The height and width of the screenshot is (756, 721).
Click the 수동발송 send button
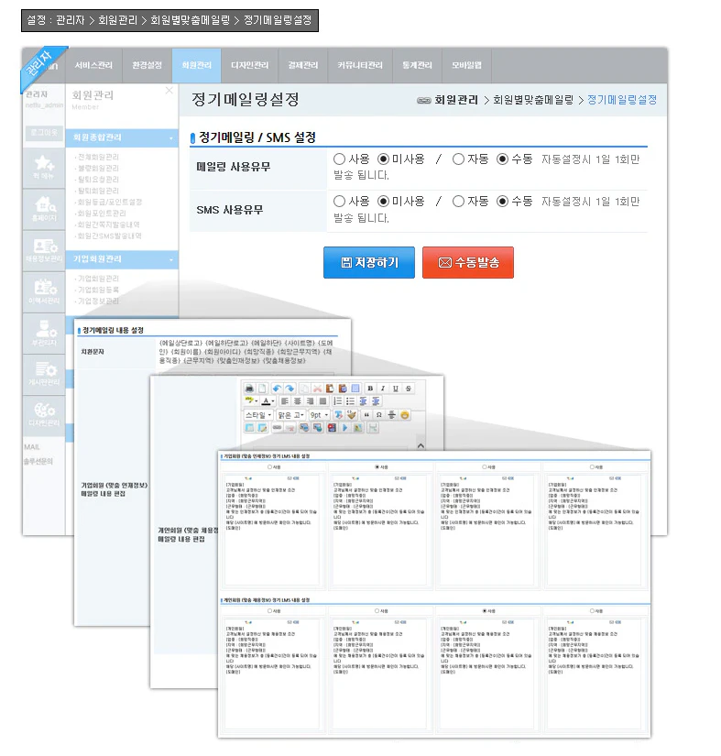(x=468, y=262)
